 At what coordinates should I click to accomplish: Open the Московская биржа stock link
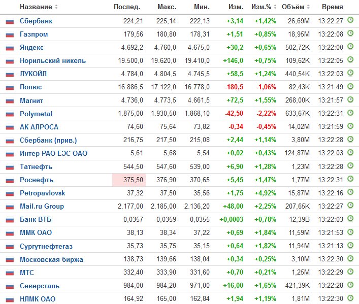51,259
